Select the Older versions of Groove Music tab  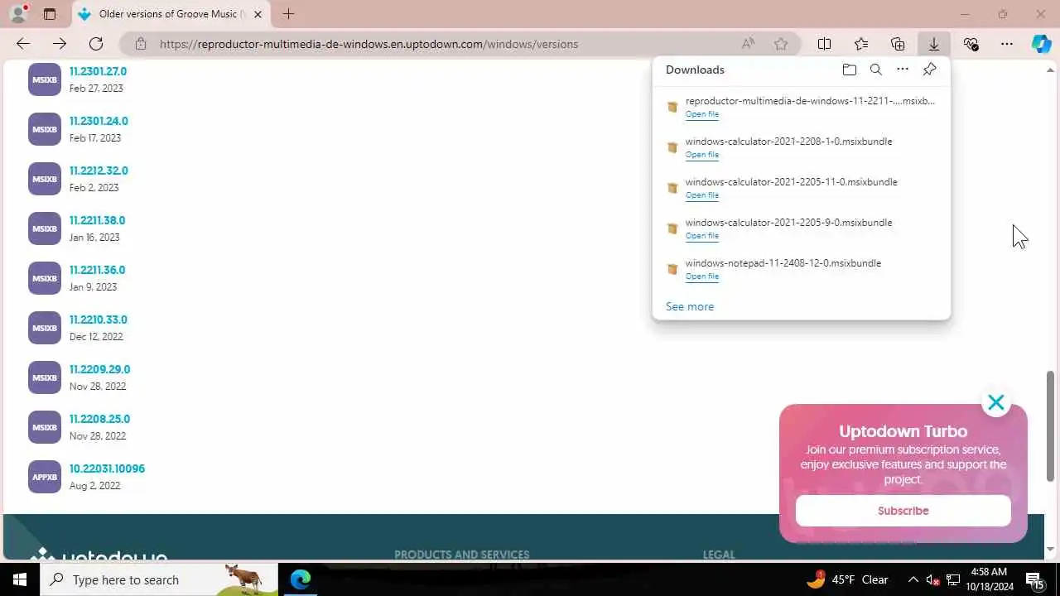[171, 14]
